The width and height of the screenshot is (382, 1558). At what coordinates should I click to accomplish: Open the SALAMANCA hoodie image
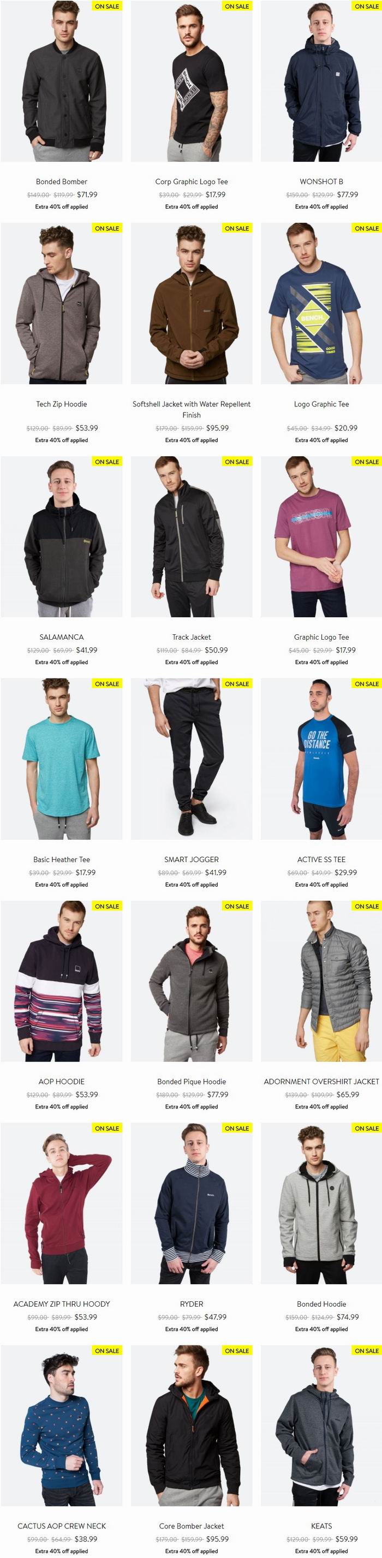point(62,536)
